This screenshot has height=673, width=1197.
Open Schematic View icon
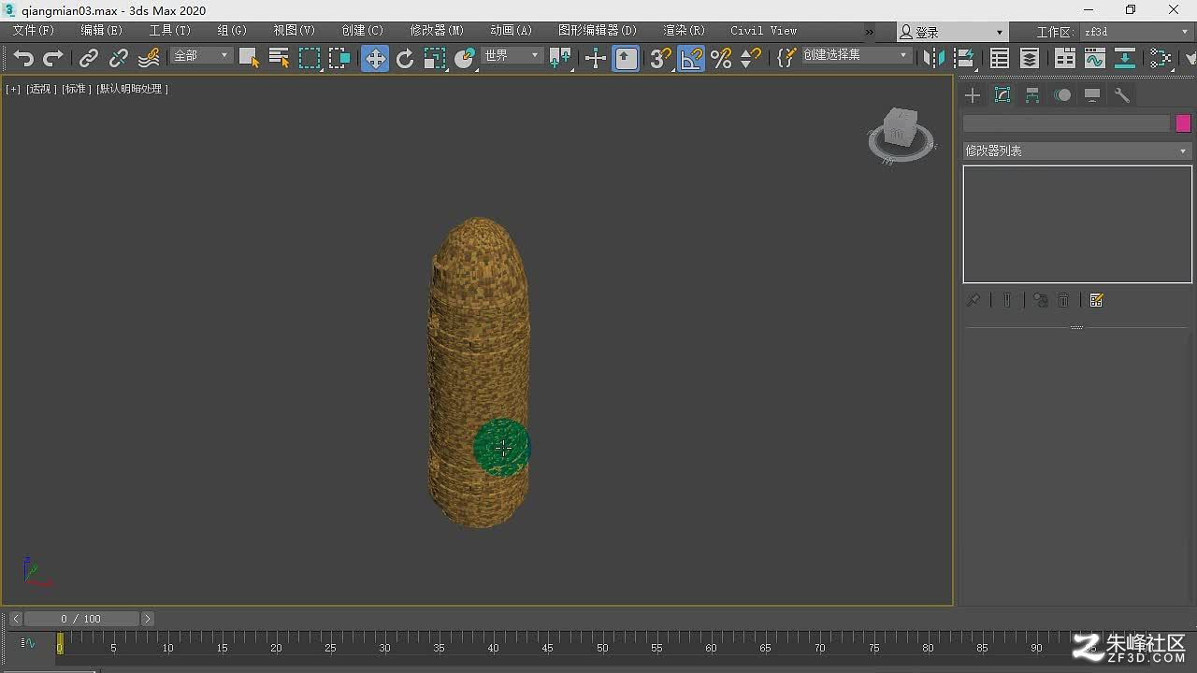point(1125,58)
